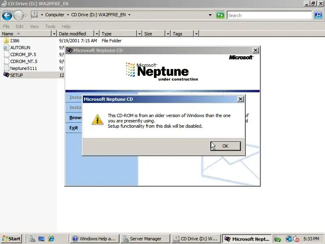Image resolution: width=325 pixels, height=244 pixels.
Task: Close the Microsoft Neptune CD warning dialog
Action: 240,99
